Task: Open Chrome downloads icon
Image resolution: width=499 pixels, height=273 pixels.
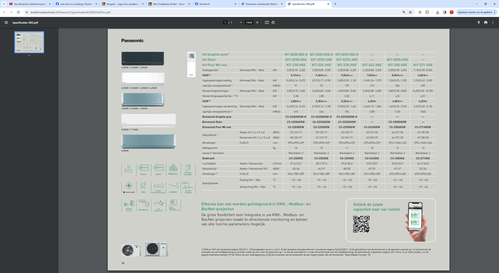Action: point(438,12)
